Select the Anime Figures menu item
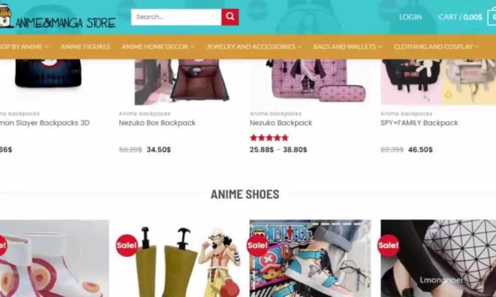 pos(85,47)
